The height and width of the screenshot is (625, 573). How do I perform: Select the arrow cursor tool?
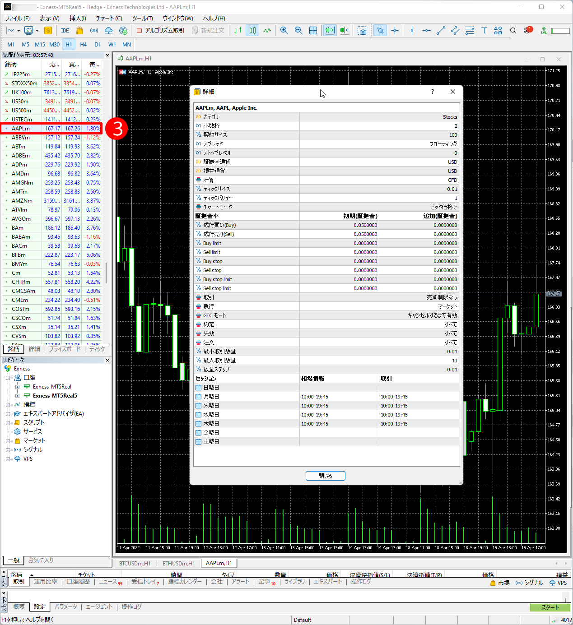(380, 30)
